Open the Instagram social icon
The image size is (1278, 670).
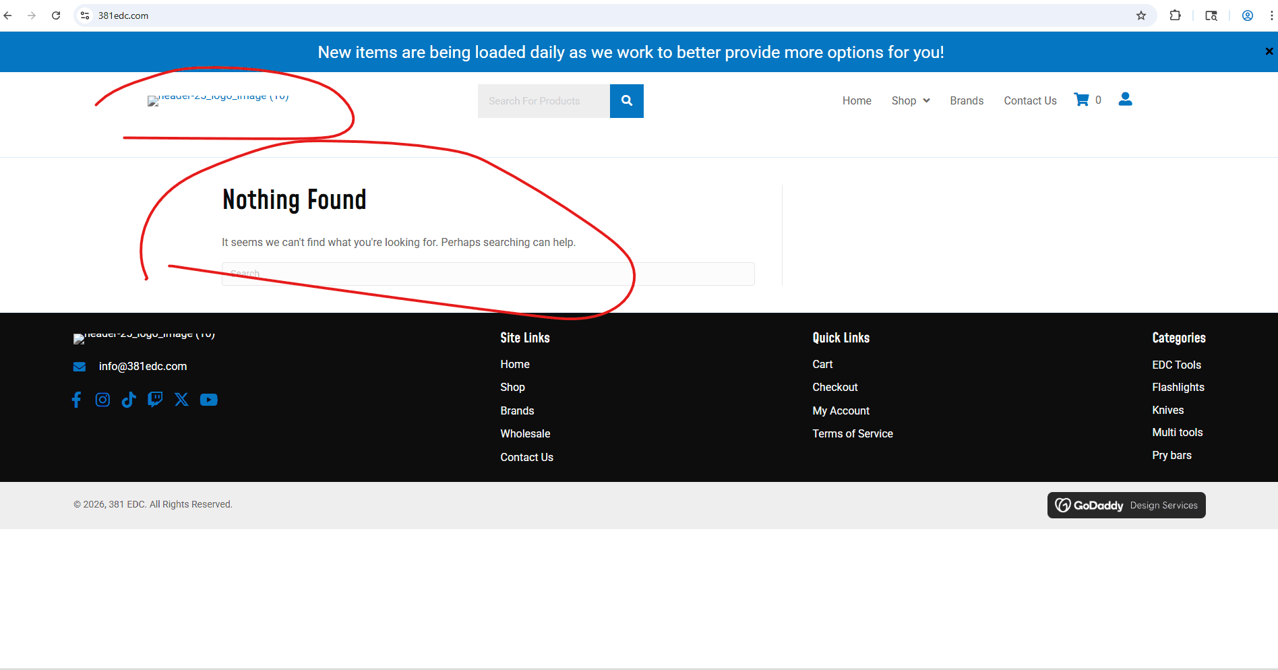(x=102, y=400)
